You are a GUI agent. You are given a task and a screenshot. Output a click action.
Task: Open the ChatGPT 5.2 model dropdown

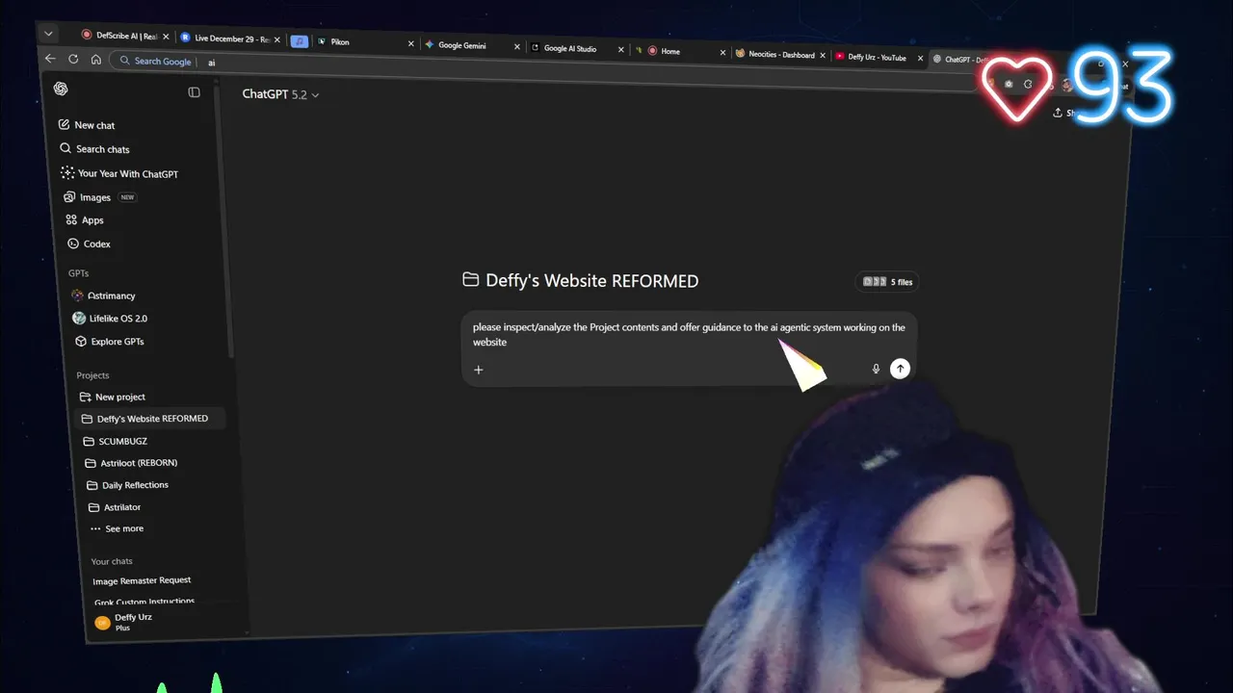[280, 94]
